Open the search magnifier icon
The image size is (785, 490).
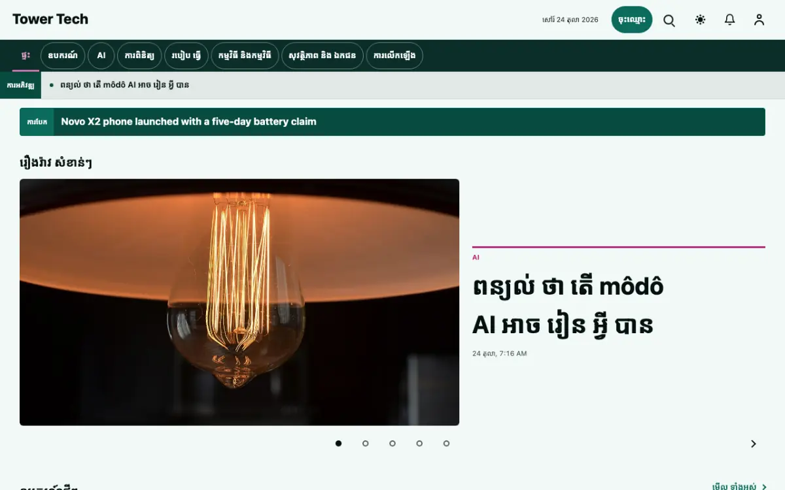point(669,20)
